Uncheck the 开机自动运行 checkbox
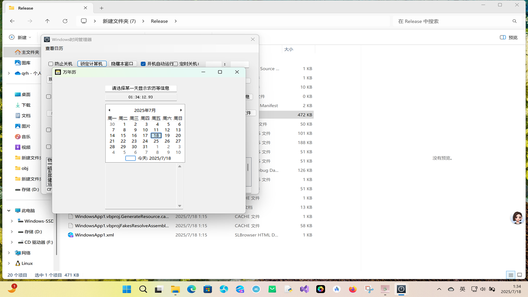This screenshot has height=297, width=528. click(143, 64)
